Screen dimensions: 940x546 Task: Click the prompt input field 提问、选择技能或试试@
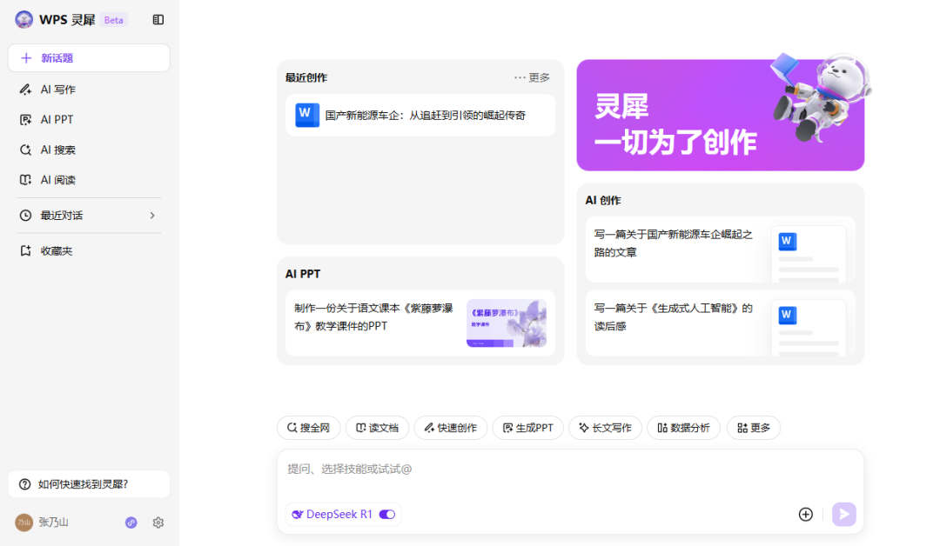click(x=570, y=469)
